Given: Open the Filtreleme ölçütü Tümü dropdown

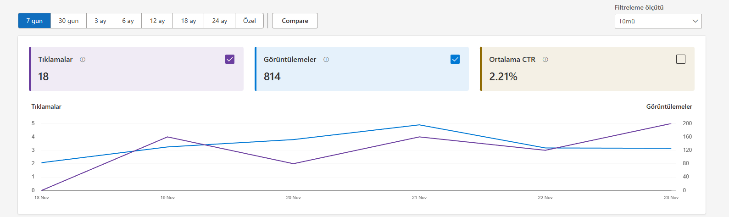Looking at the screenshot, I should click(658, 21).
